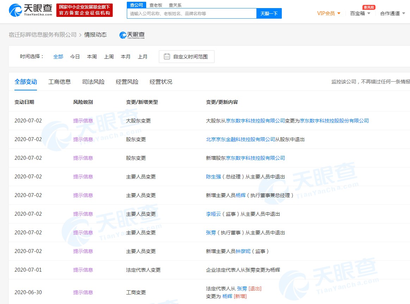Click the red 查风险 badge
410x304 pixels.
(369, 7)
